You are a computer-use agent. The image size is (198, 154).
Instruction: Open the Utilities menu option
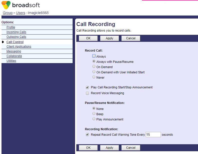[11, 61]
